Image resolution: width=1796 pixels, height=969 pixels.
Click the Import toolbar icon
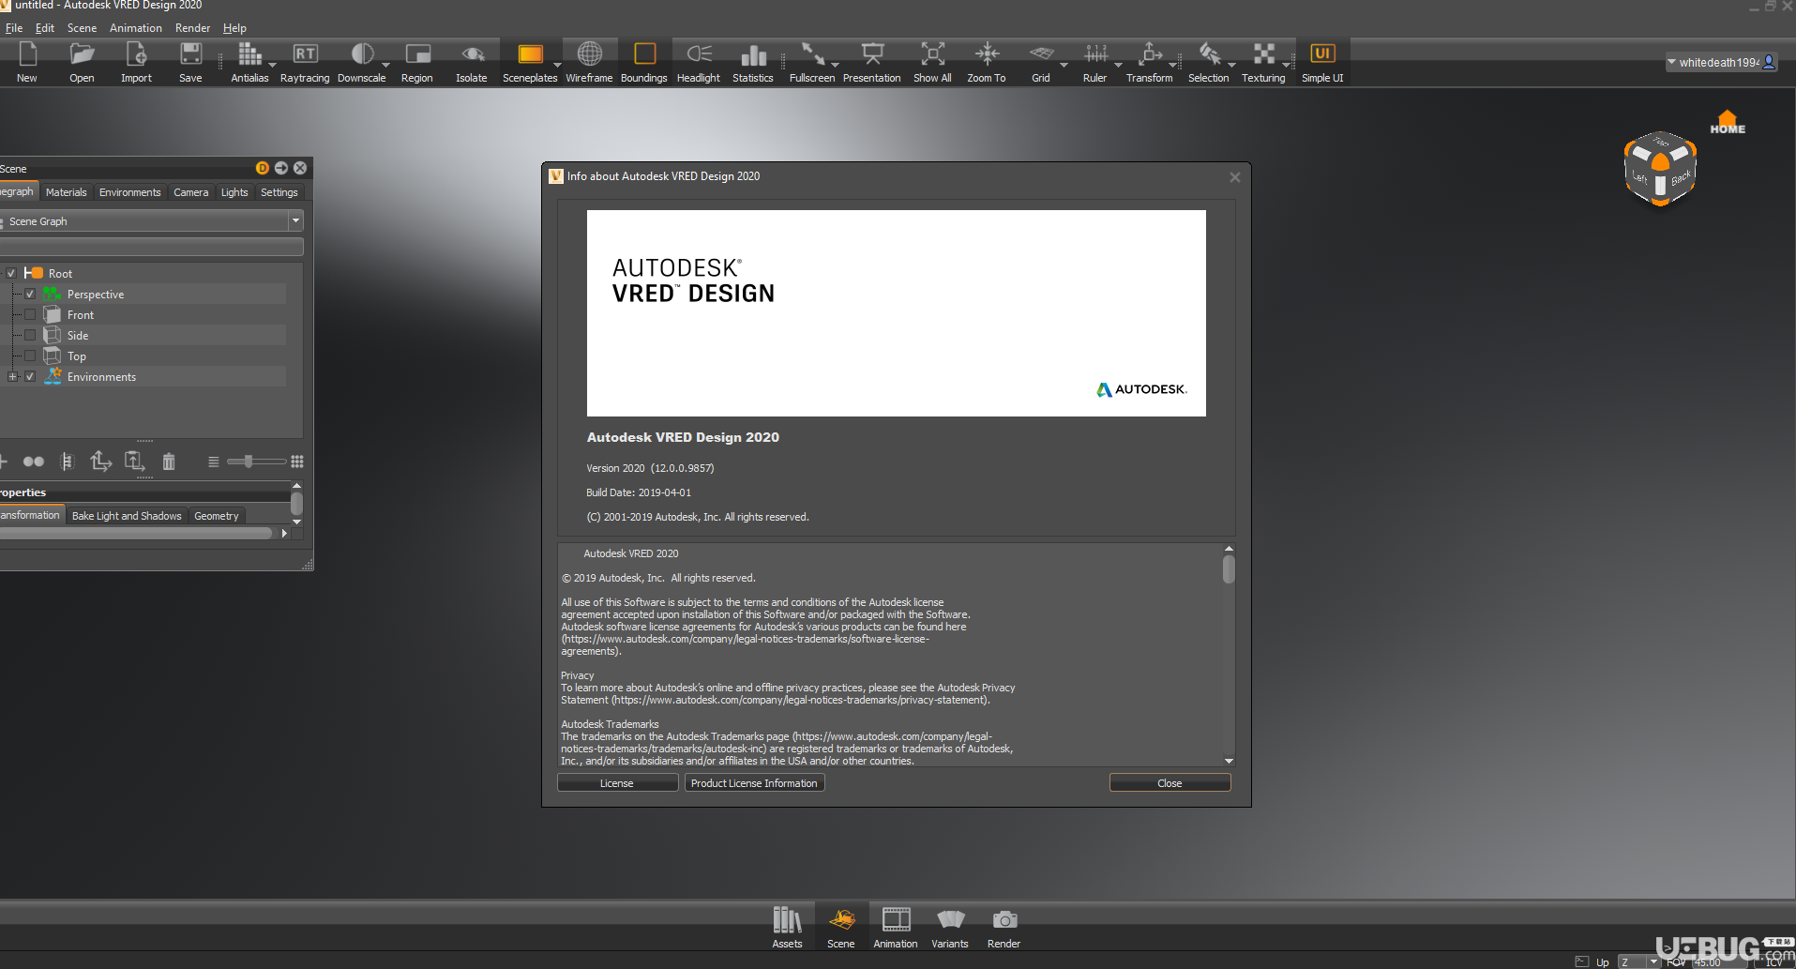coord(136,62)
